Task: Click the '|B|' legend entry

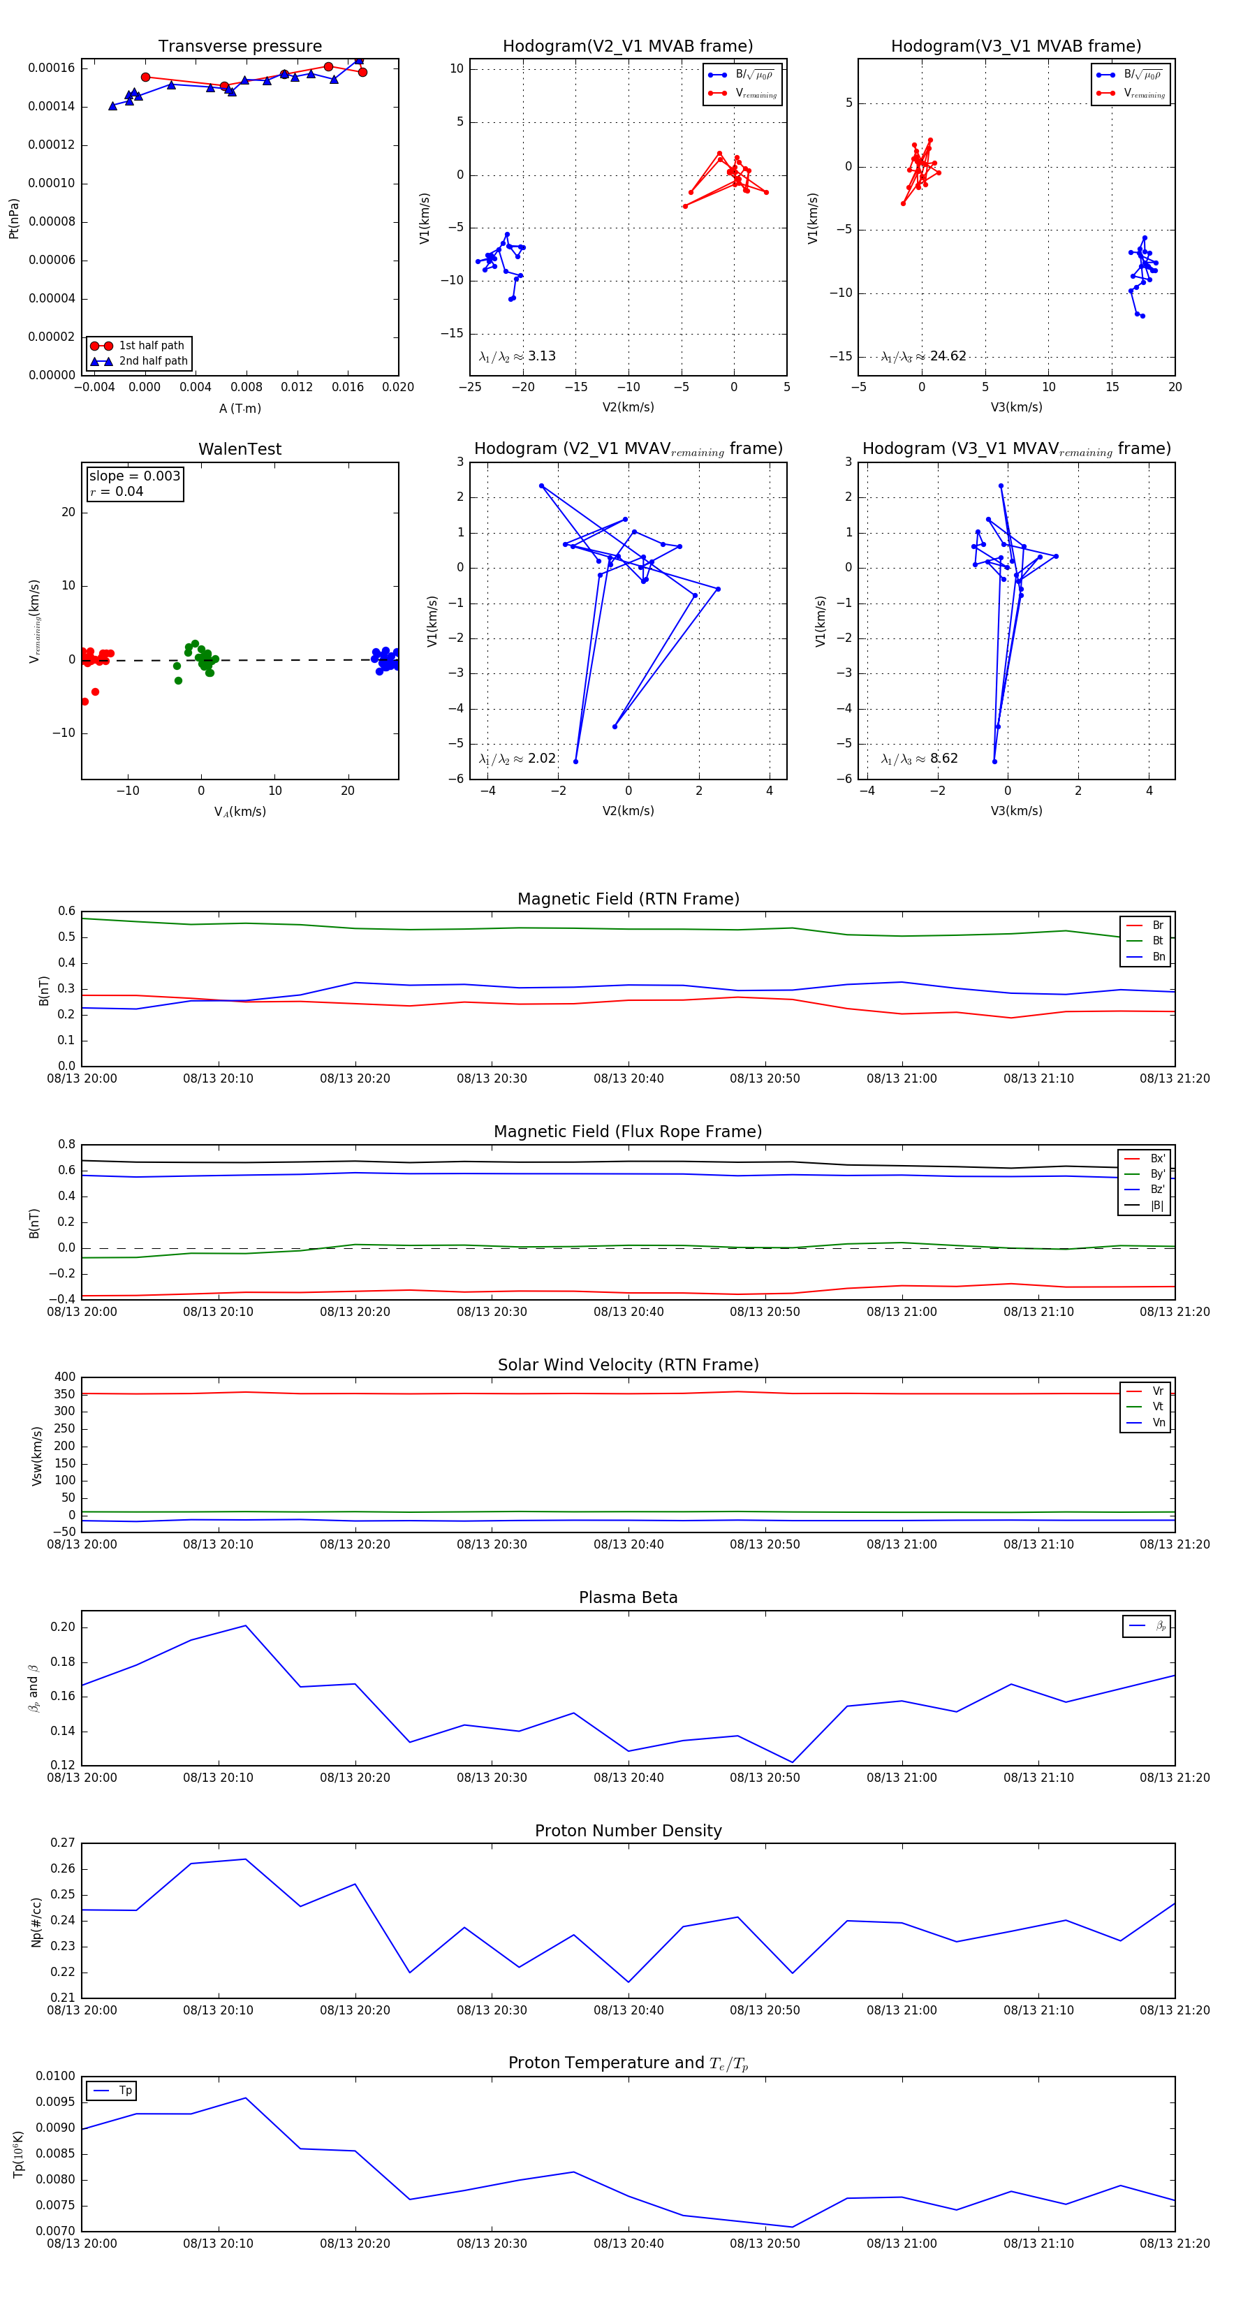Action: [1145, 1206]
